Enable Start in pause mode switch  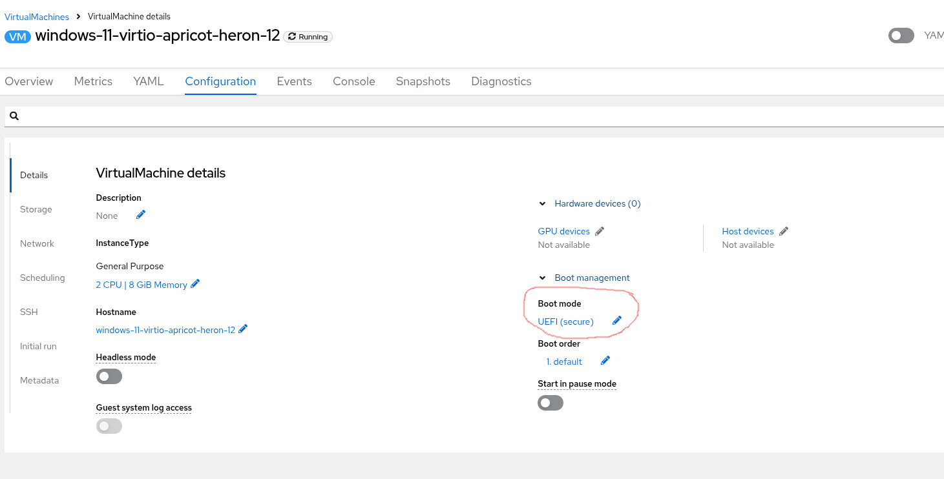point(551,403)
